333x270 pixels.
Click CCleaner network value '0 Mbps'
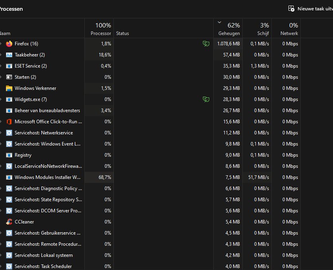click(x=290, y=222)
